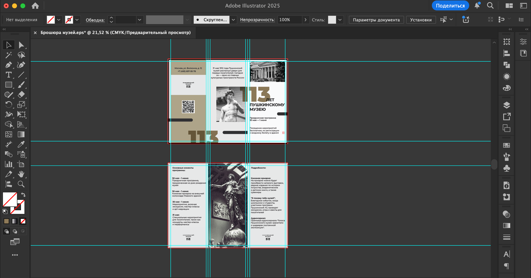Open the Character panel icon
This screenshot has width=531, height=278.
click(507, 254)
